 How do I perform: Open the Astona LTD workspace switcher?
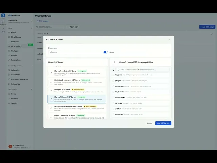click(20, 21)
